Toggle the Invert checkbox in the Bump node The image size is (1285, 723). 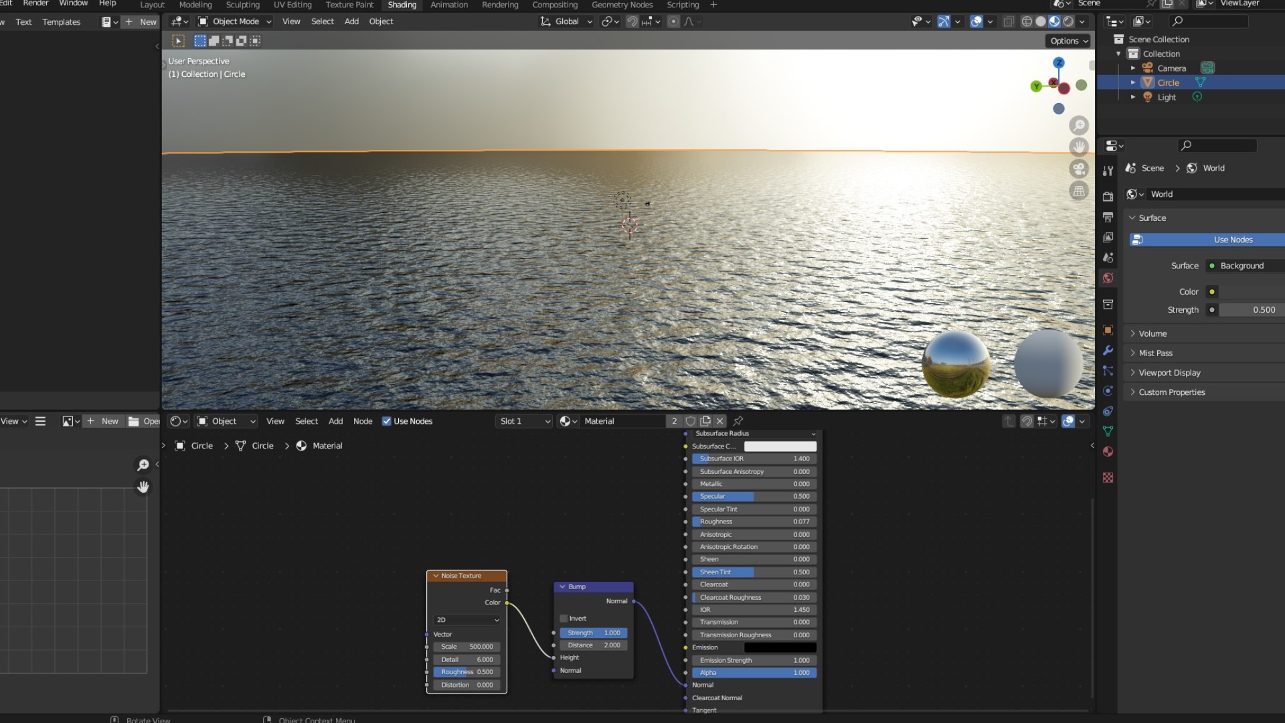pyautogui.click(x=564, y=619)
